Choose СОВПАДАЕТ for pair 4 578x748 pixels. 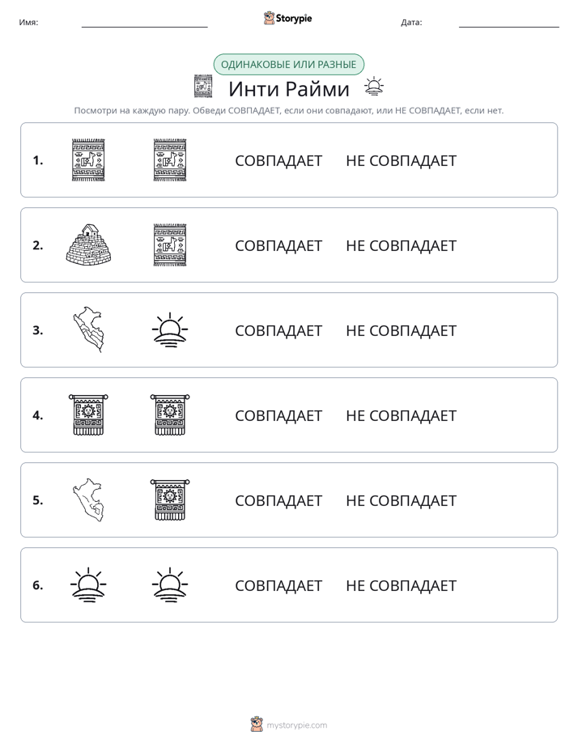point(278,415)
